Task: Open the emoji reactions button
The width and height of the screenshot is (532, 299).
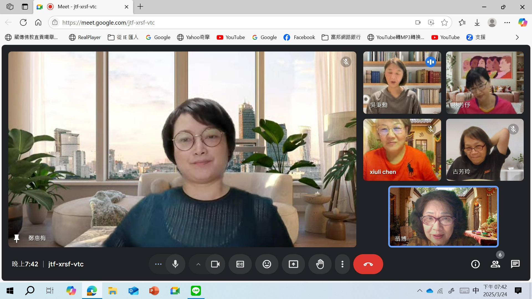Action: tap(267, 264)
